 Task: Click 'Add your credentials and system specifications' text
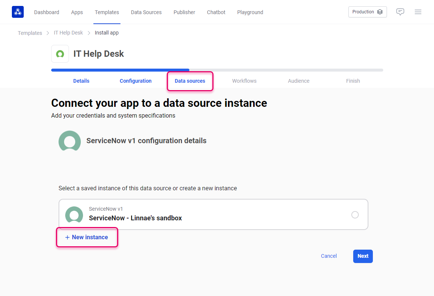click(x=113, y=115)
